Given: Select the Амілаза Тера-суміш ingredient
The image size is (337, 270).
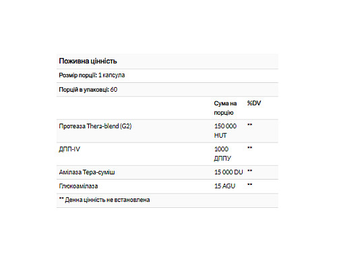Looking at the screenshot, I should [87, 172].
